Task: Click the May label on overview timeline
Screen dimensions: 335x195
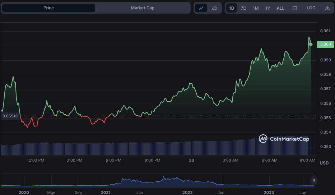Action: tap(51, 192)
